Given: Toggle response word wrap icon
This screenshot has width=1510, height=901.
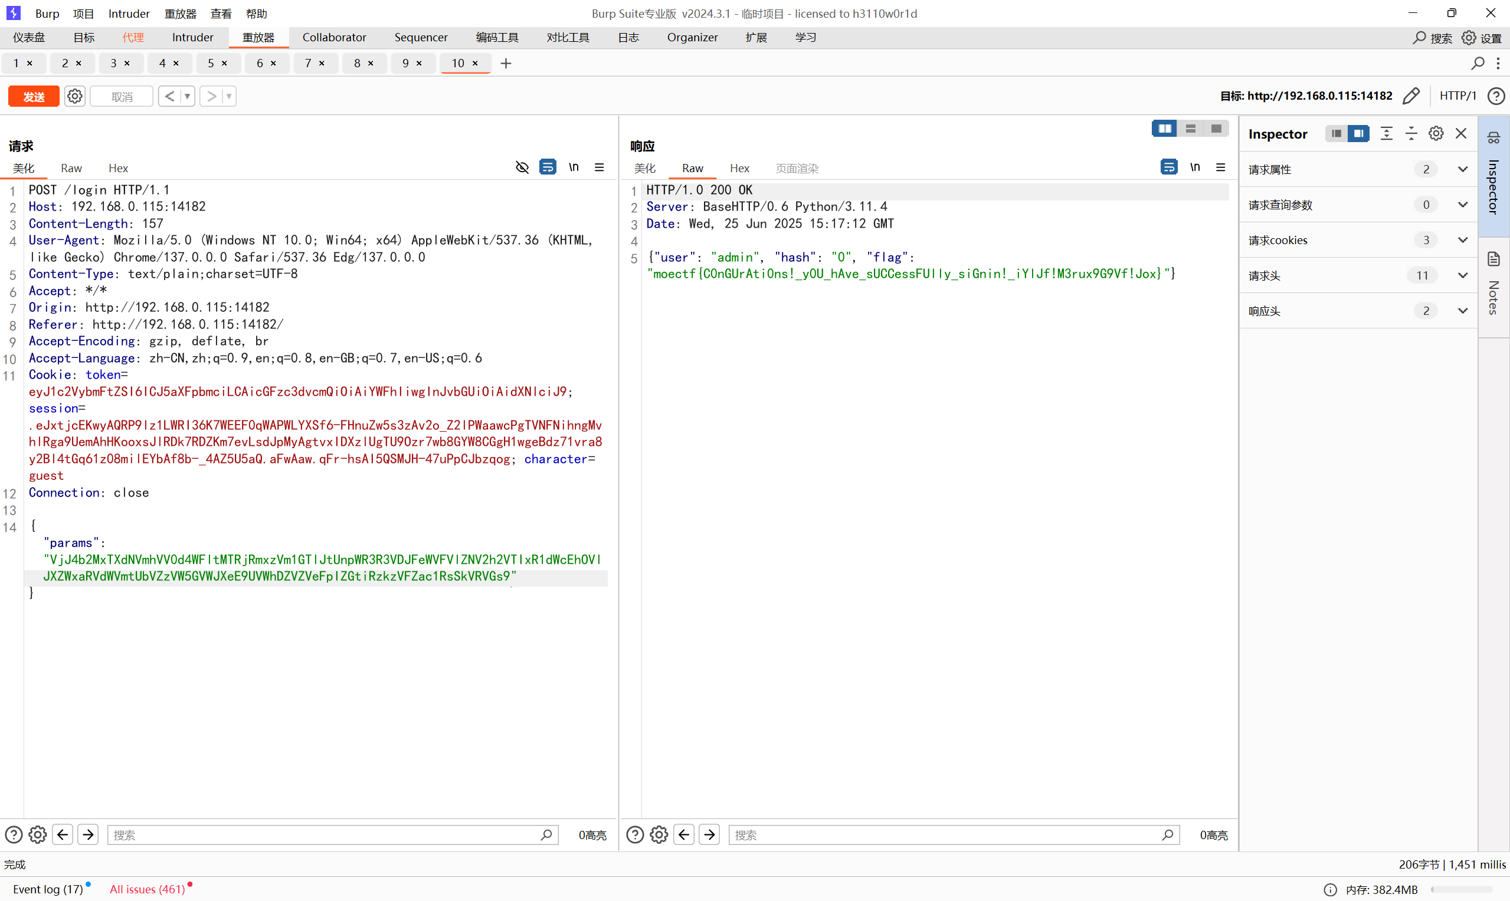Looking at the screenshot, I should pyautogui.click(x=1170, y=167).
